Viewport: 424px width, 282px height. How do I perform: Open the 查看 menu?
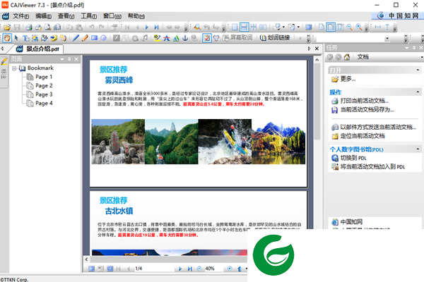66,16
